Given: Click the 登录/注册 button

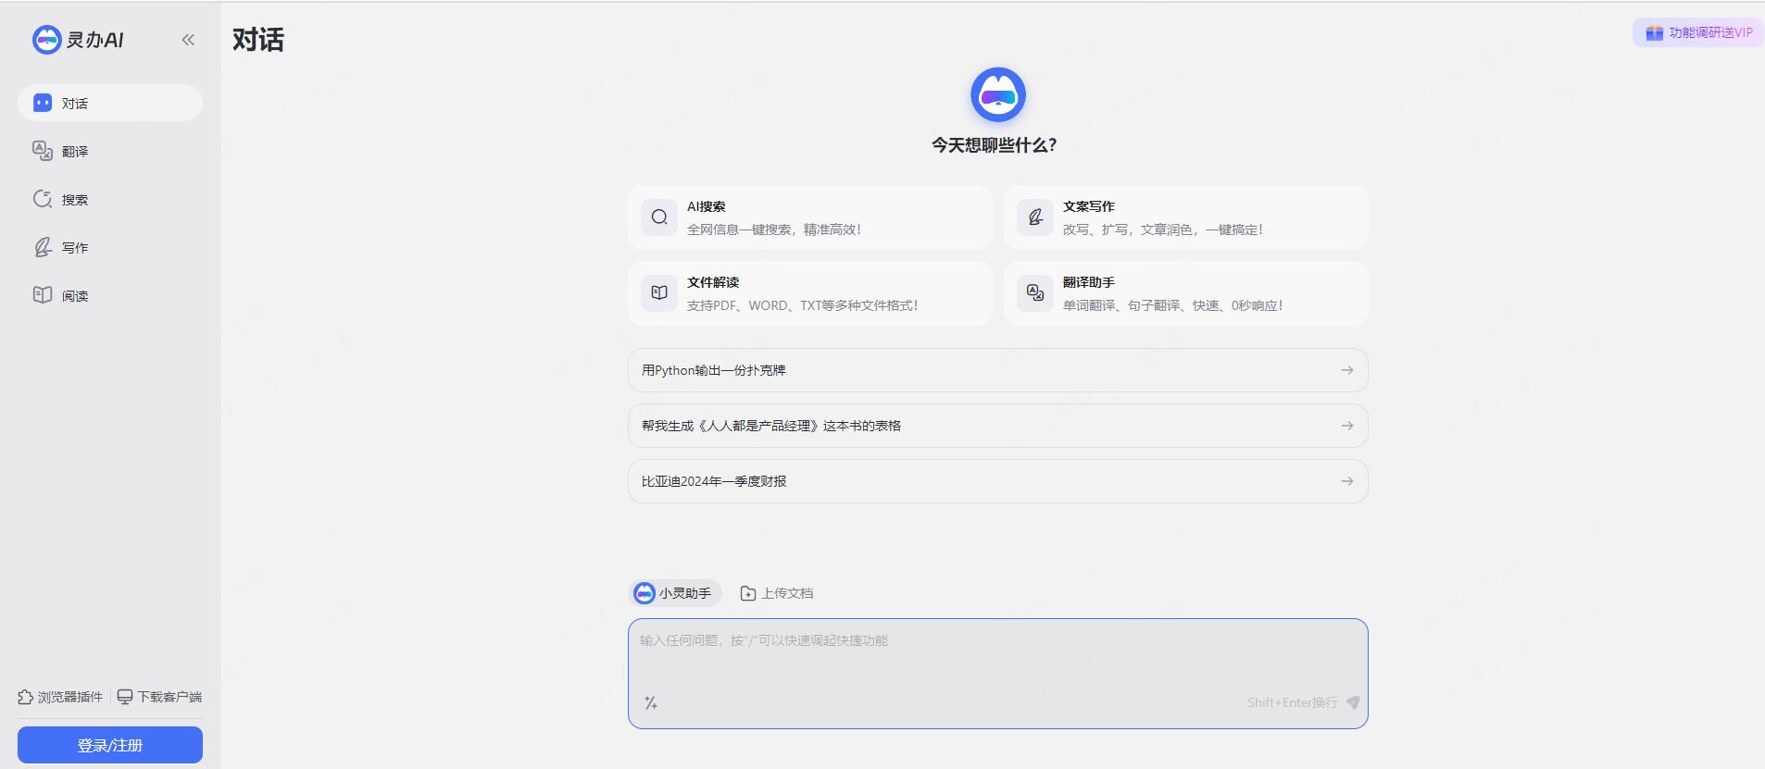Looking at the screenshot, I should [110, 745].
